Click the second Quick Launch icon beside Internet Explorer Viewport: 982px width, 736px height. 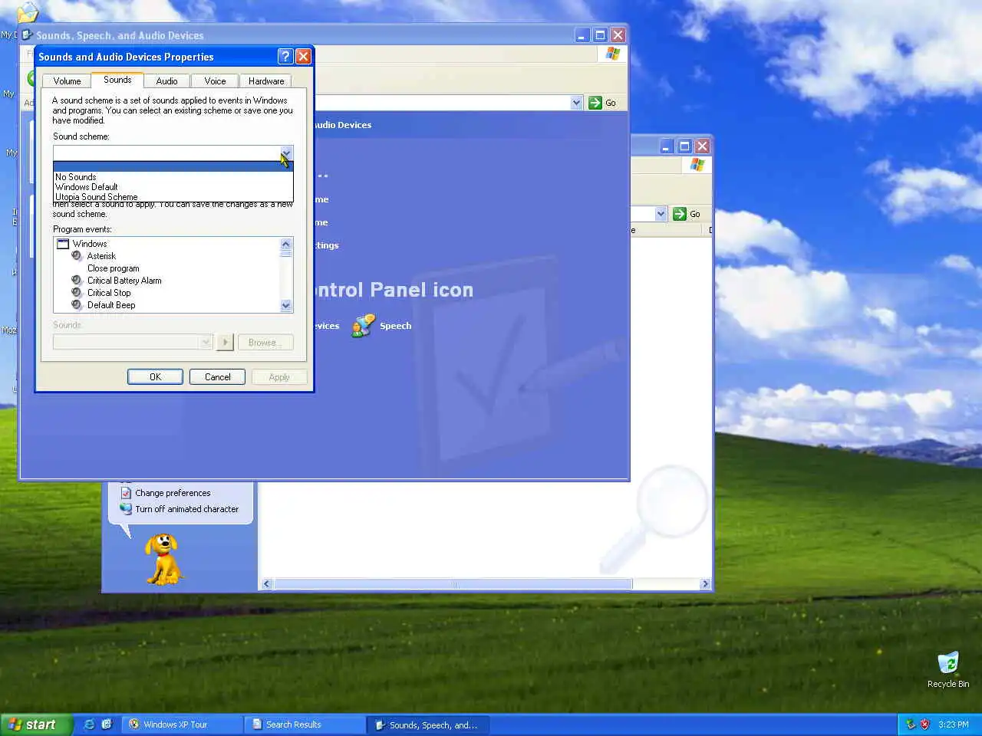tap(107, 724)
